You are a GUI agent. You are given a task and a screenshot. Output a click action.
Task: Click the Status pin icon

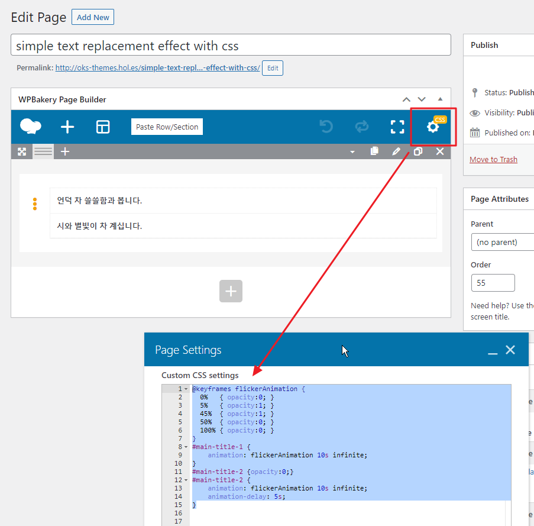[475, 92]
